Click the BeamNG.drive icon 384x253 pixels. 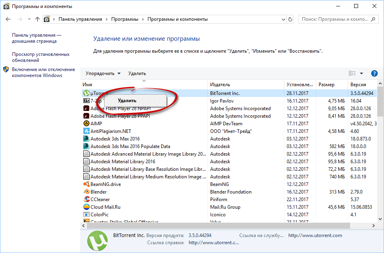[x=86, y=184]
